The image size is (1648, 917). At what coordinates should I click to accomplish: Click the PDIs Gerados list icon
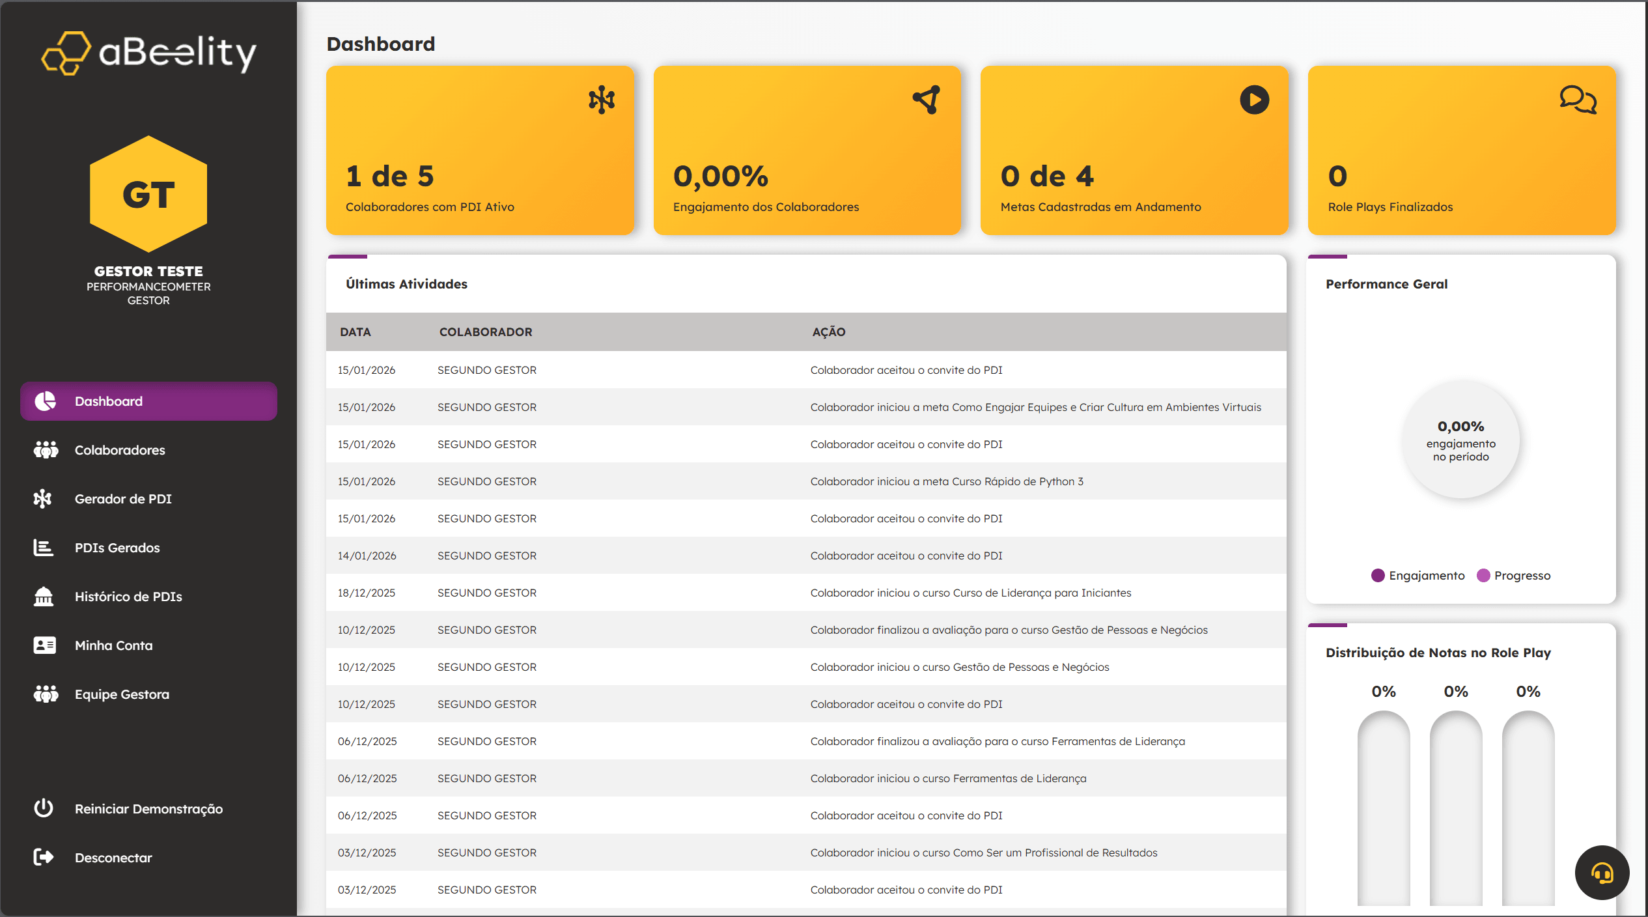pos(43,547)
